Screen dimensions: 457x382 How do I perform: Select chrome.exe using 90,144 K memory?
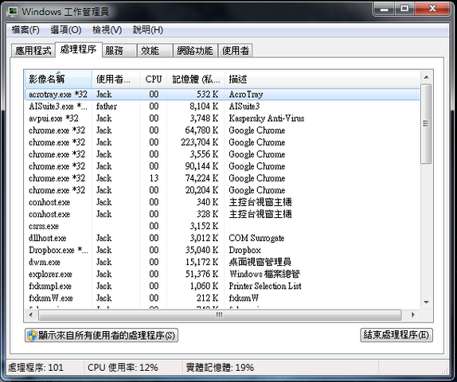pyautogui.click(x=222, y=166)
